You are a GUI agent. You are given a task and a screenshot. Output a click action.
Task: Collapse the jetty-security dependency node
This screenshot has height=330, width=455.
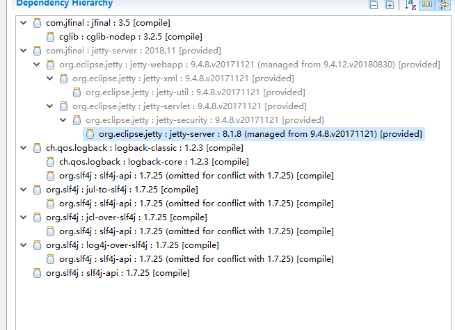tap(63, 119)
